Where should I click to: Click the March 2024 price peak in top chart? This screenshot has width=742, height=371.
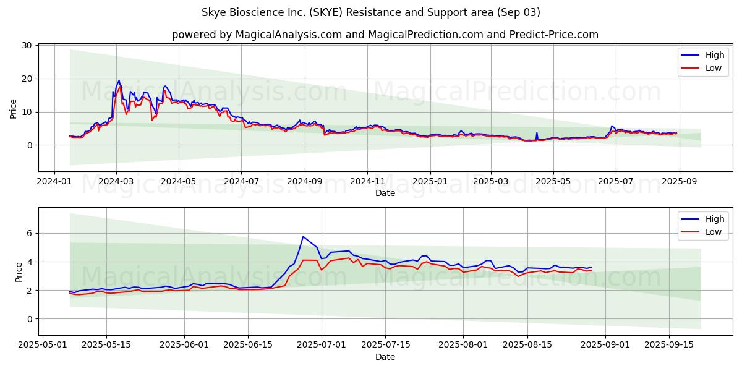tap(119, 80)
